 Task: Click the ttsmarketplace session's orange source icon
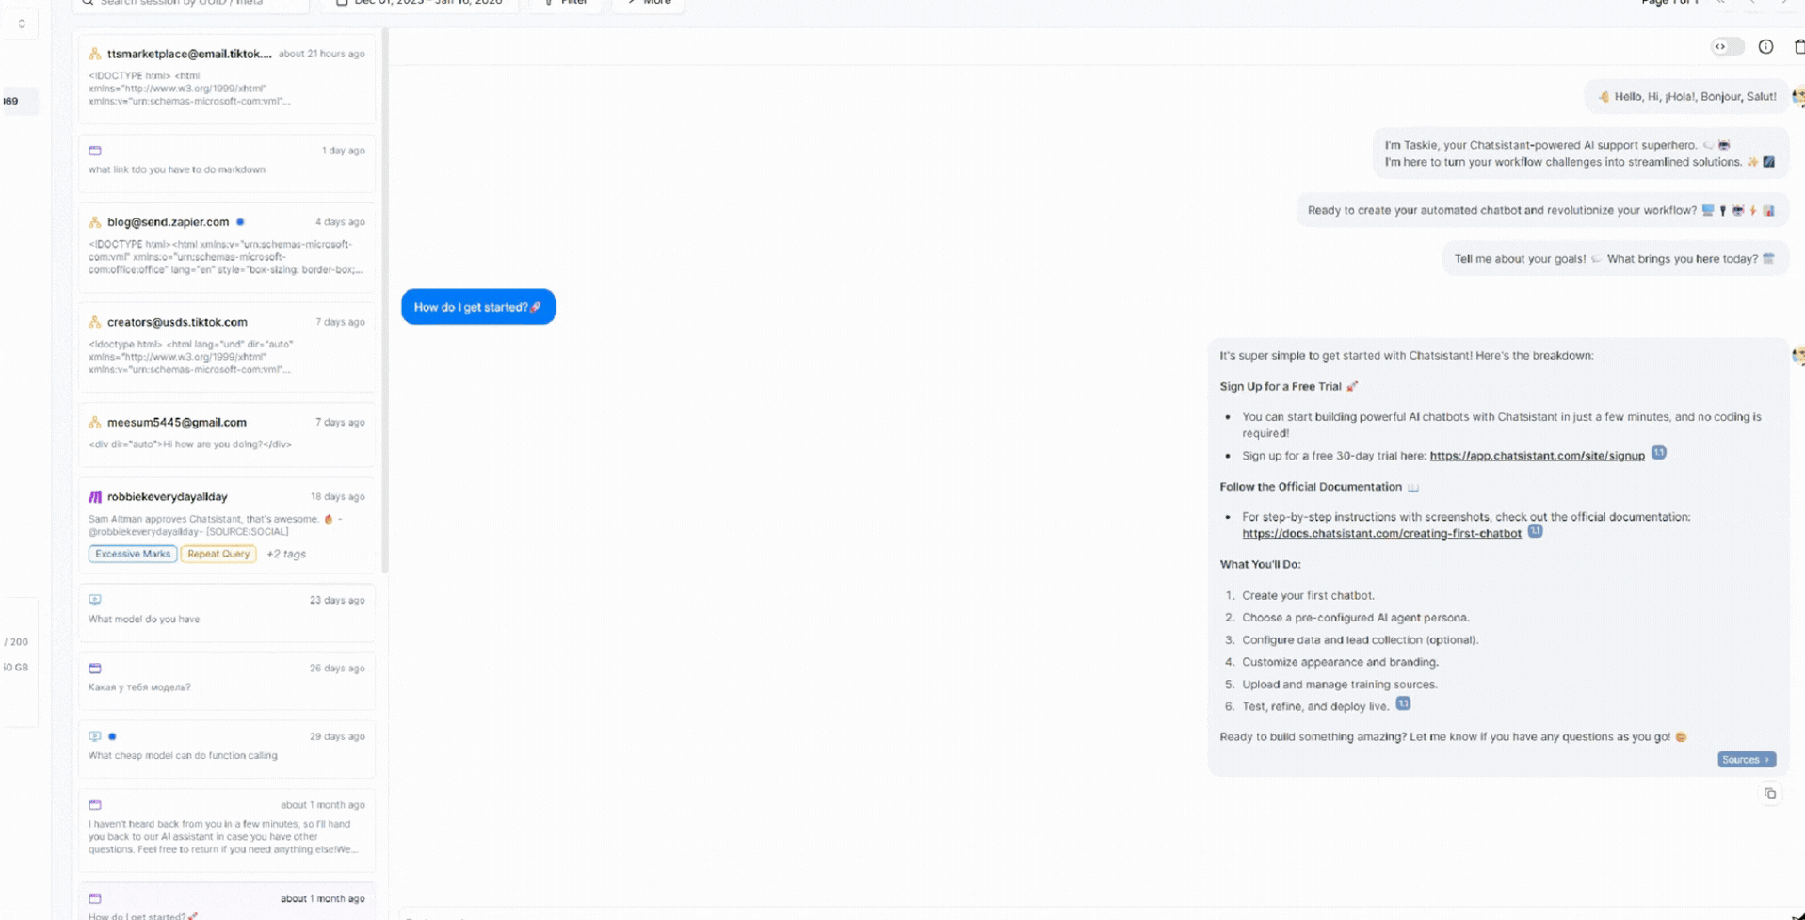[95, 54]
